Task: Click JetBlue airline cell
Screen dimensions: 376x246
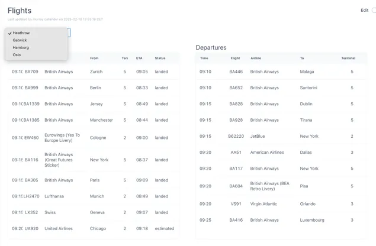Action: coord(258,136)
